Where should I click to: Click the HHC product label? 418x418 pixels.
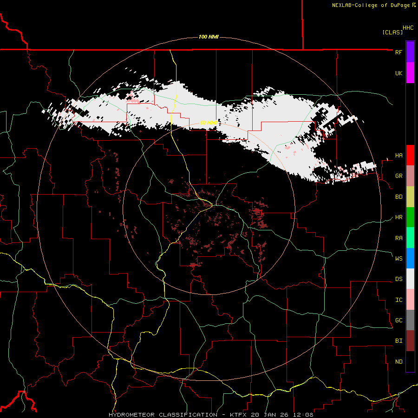click(x=408, y=28)
